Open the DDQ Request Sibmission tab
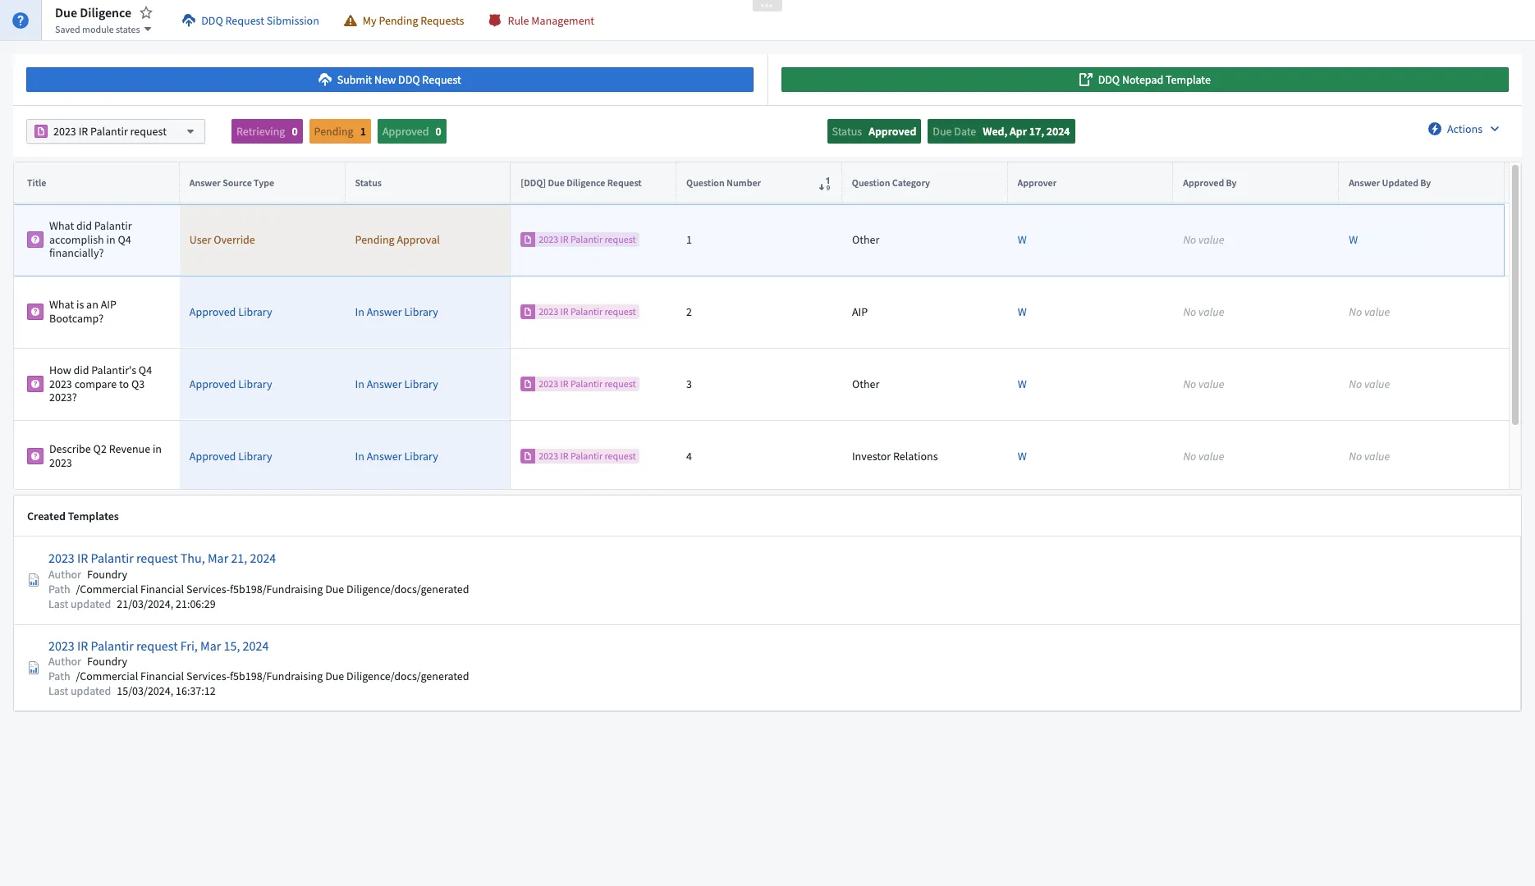This screenshot has width=1535, height=886. click(x=250, y=21)
